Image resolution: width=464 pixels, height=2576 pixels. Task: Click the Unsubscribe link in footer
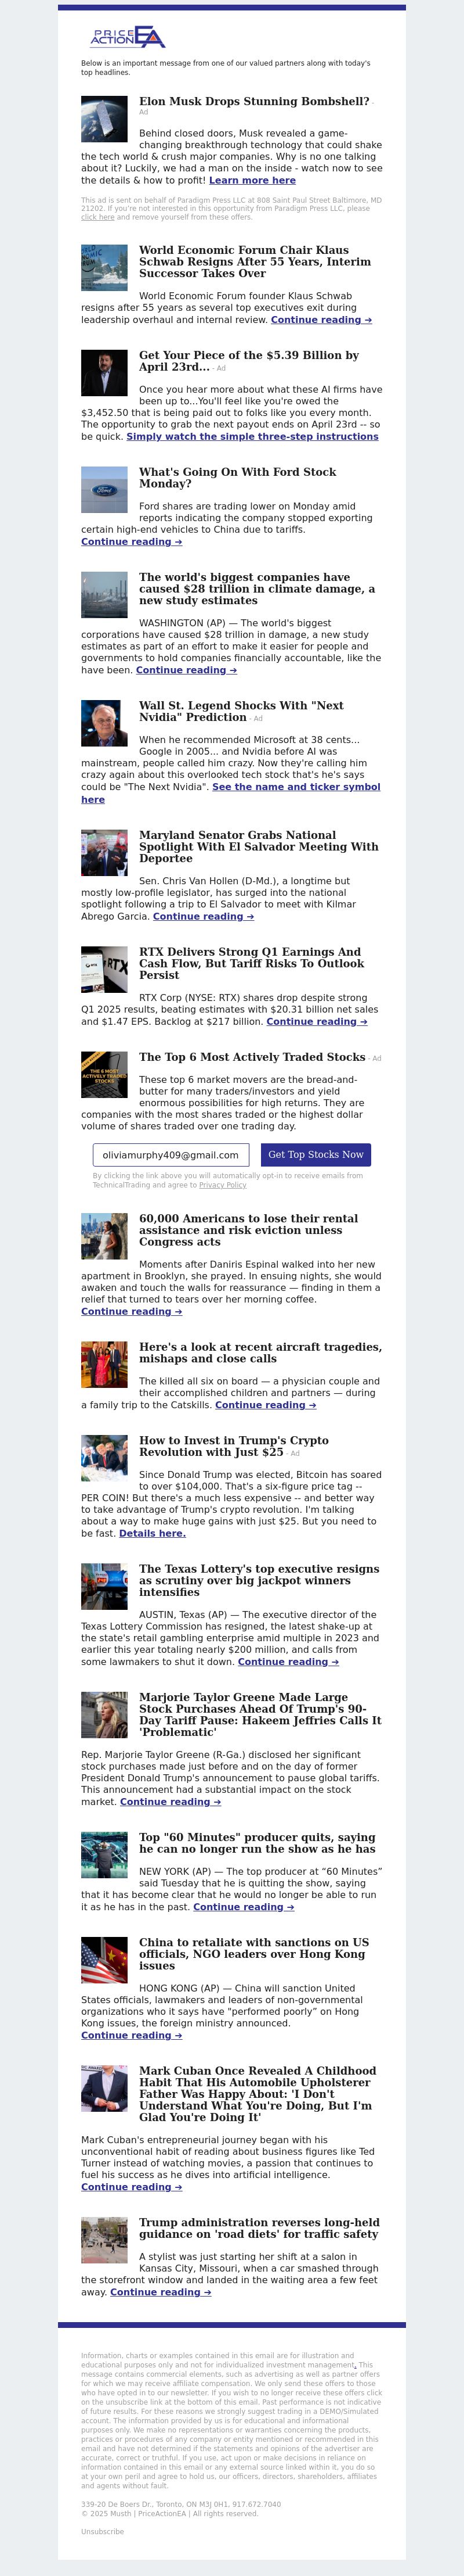coord(103,2531)
